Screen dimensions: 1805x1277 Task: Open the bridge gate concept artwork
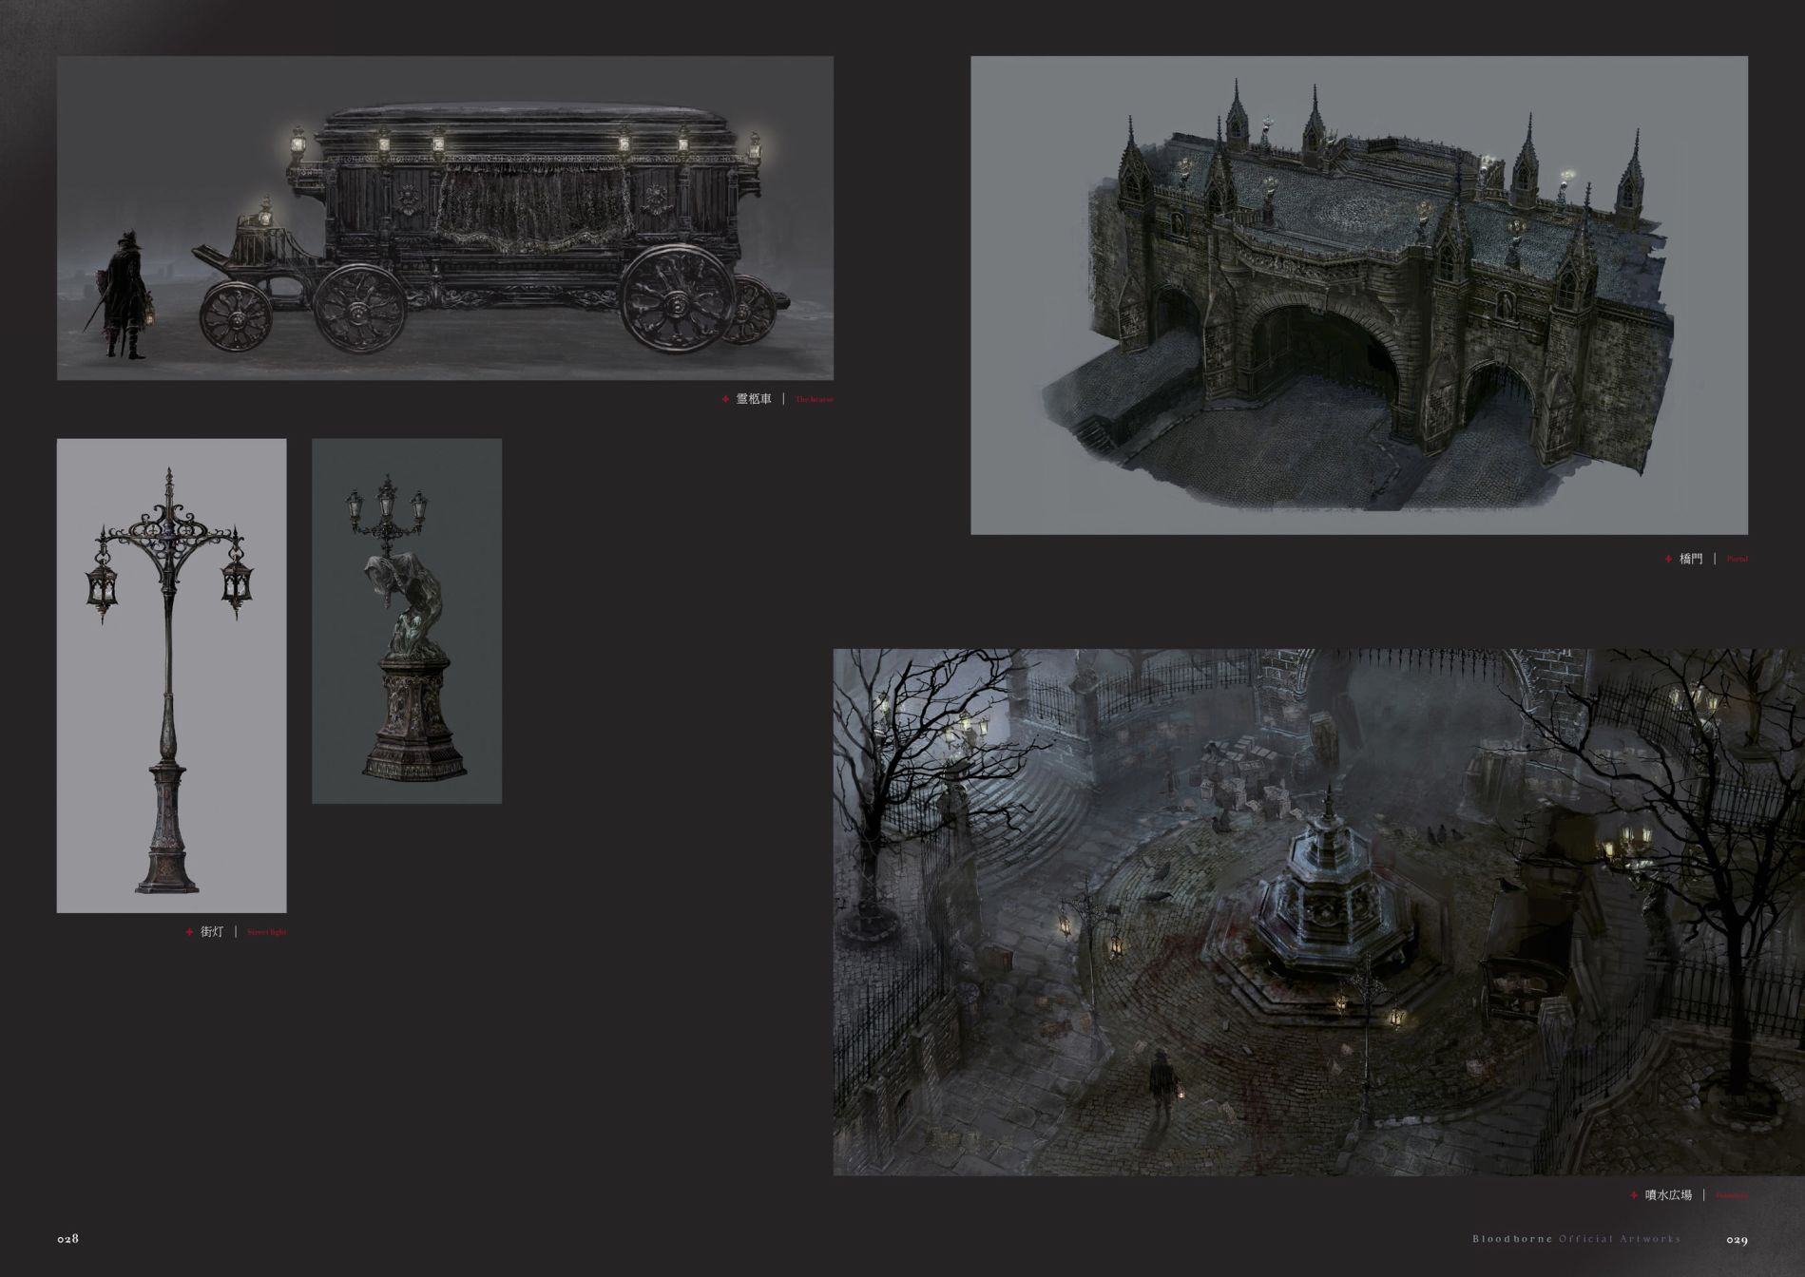pos(1358,295)
